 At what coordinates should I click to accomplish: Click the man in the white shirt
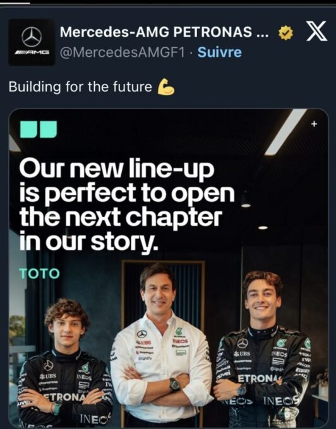click(x=162, y=344)
